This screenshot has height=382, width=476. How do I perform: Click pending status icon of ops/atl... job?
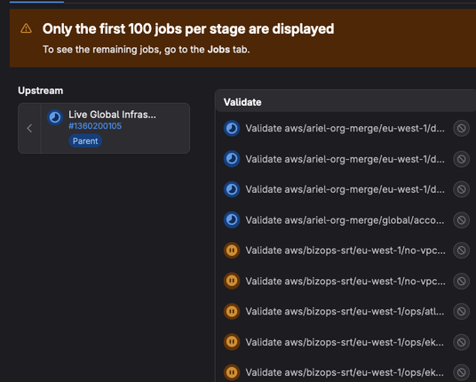[x=232, y=311]
